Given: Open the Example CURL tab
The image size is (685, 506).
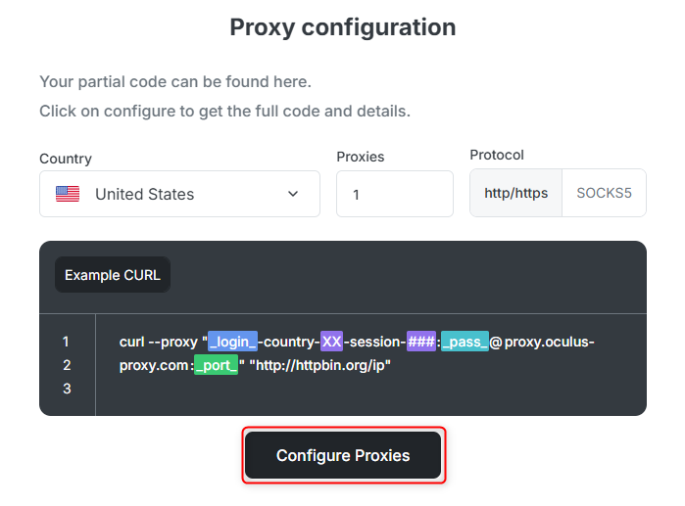Looking at the screenshot, I should coord(113,275).
